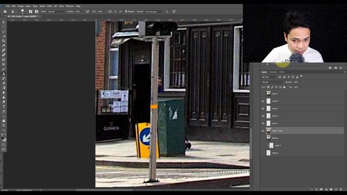Viewport: 347px width, 195px height.
Task: Select the Zoom tool
Action: coord(4,125)
